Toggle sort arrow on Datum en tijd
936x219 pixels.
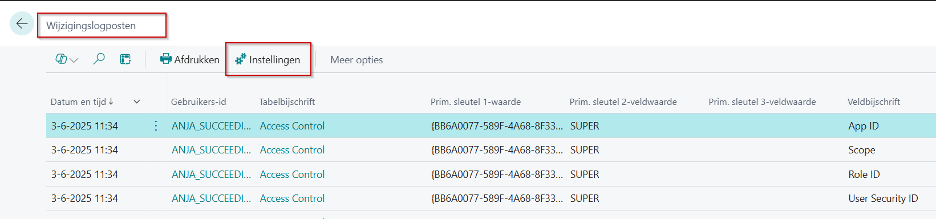pos(111,102)
